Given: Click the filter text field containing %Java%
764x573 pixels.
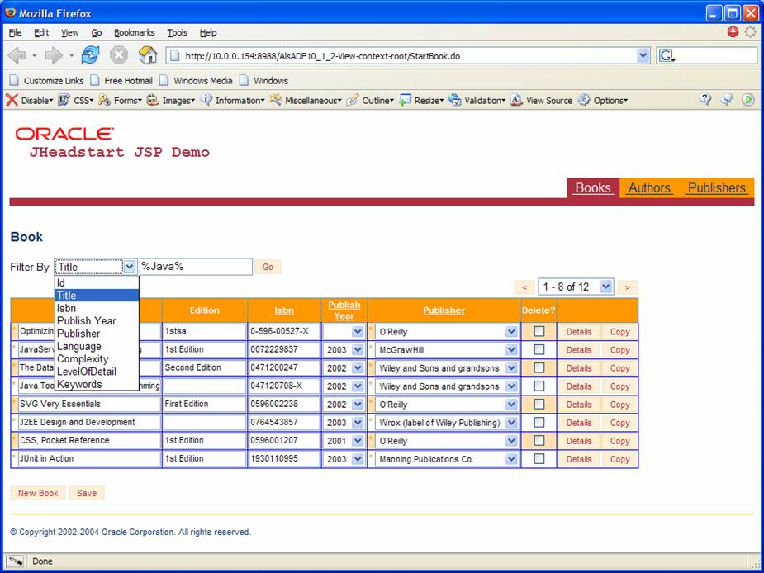Looking at the screenshot, I should coord(195,267).
